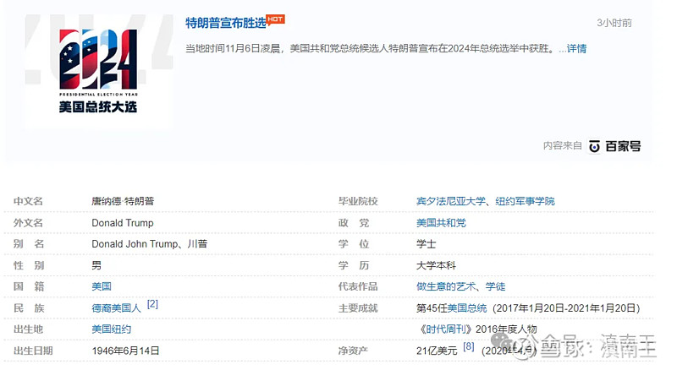The width and height of the screenshot is (677, 370).
Task: Select the 男 gender value
Action: [96, 265]
